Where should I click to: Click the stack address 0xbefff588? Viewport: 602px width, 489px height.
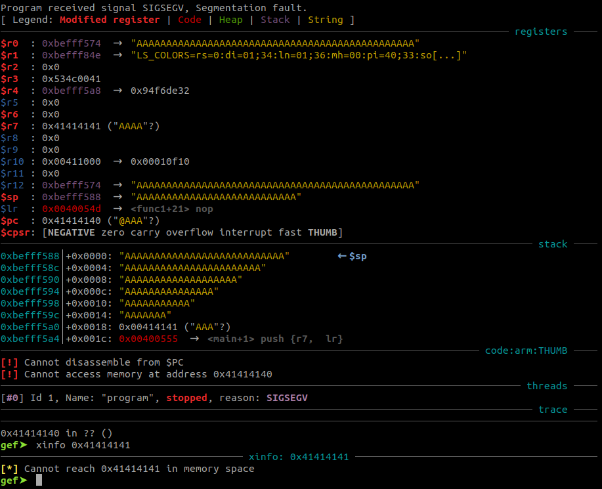tap(30, 256)
